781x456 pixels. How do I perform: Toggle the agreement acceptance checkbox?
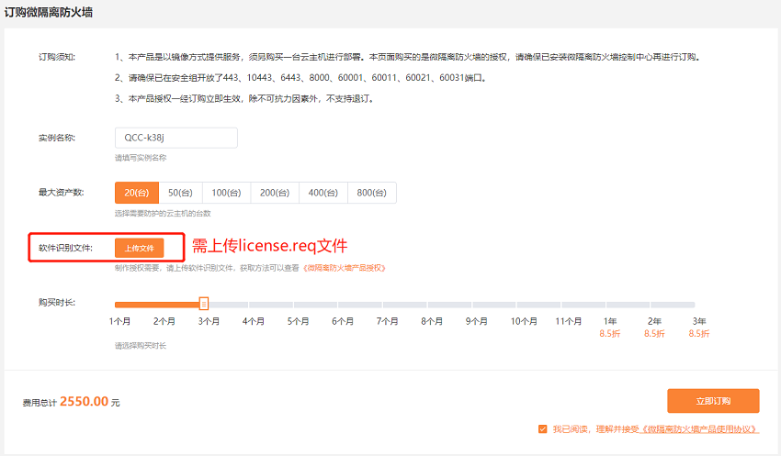[543, 428]
